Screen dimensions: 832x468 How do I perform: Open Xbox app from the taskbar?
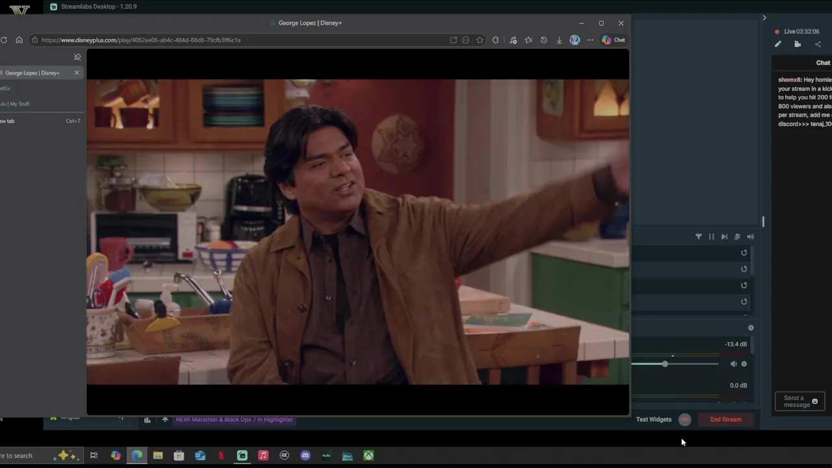369,456
